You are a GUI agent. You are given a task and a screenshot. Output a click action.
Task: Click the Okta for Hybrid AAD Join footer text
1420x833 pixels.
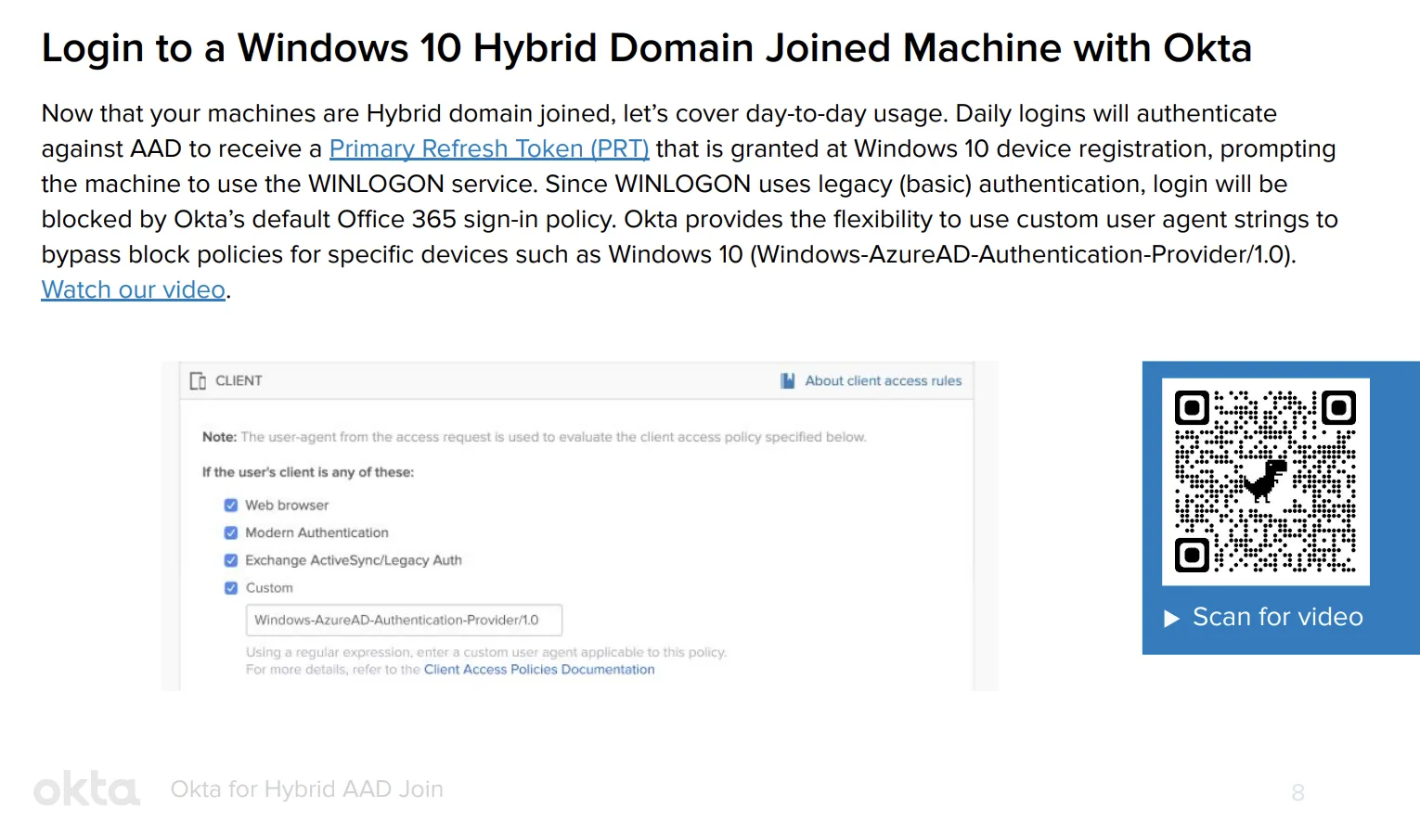tap(307, 788)
